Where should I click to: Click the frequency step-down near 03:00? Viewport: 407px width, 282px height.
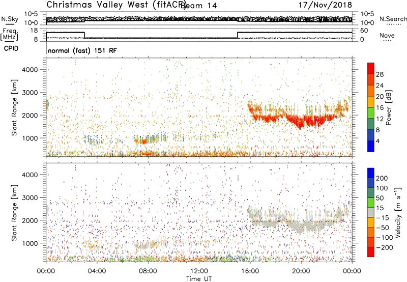[84, 35]
